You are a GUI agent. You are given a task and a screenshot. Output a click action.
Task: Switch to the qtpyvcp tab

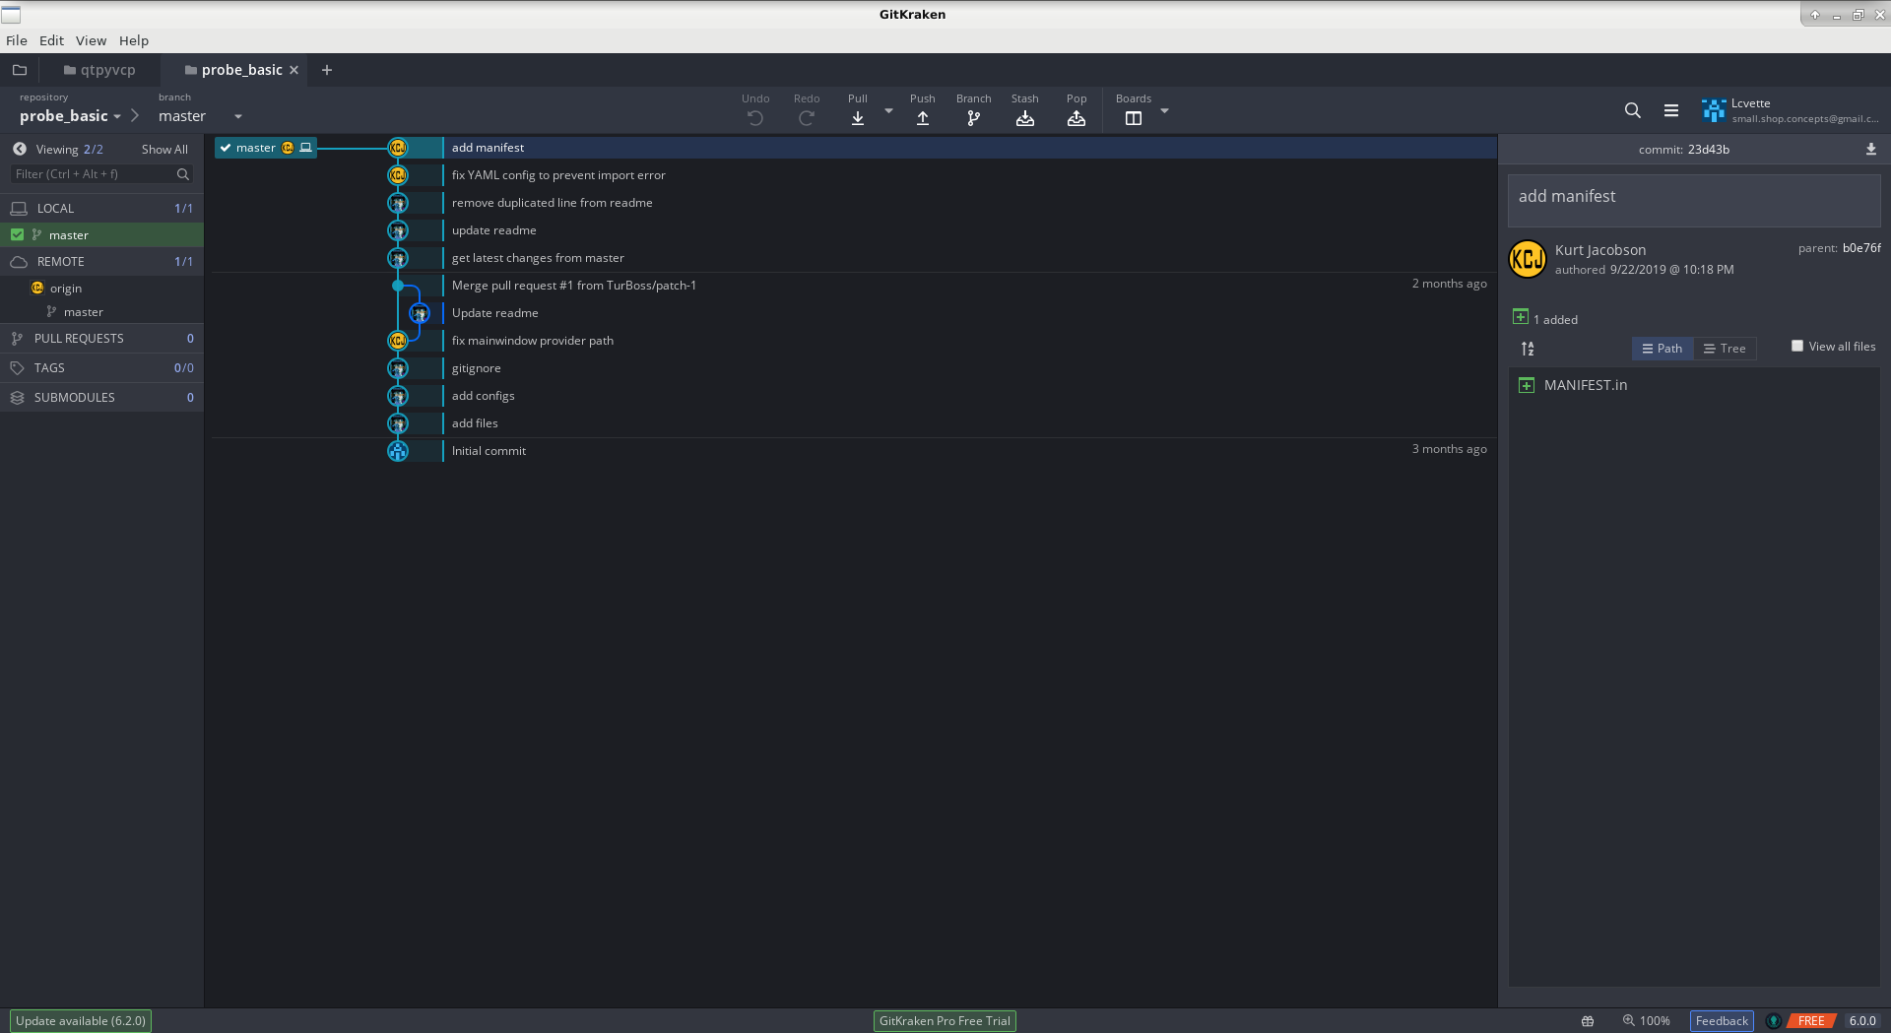(99, 70)
